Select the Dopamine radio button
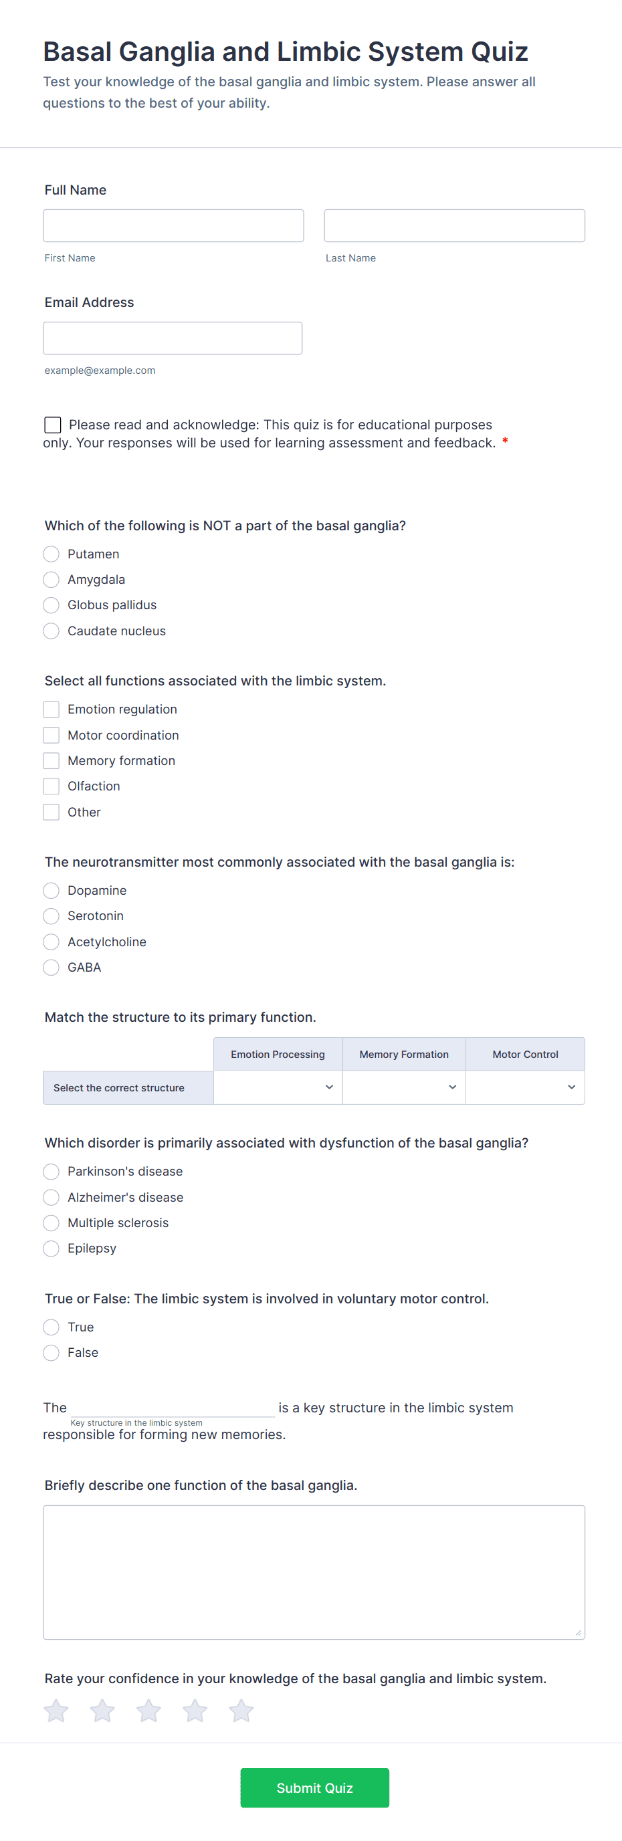This screenshot has width=622, height=1841. coord(51,891)
